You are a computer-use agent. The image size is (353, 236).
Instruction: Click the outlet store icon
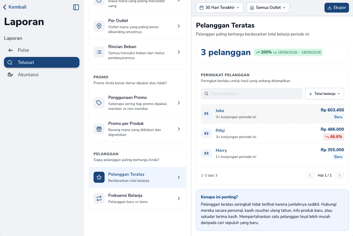tap(252, 8)
